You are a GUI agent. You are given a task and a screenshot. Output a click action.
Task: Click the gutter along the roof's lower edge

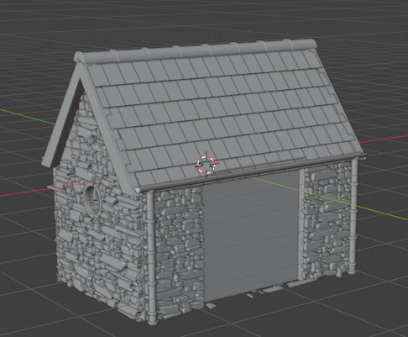point(250,172)
